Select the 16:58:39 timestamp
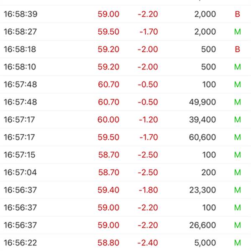This screenshot has width=251, height=251. 20,14
